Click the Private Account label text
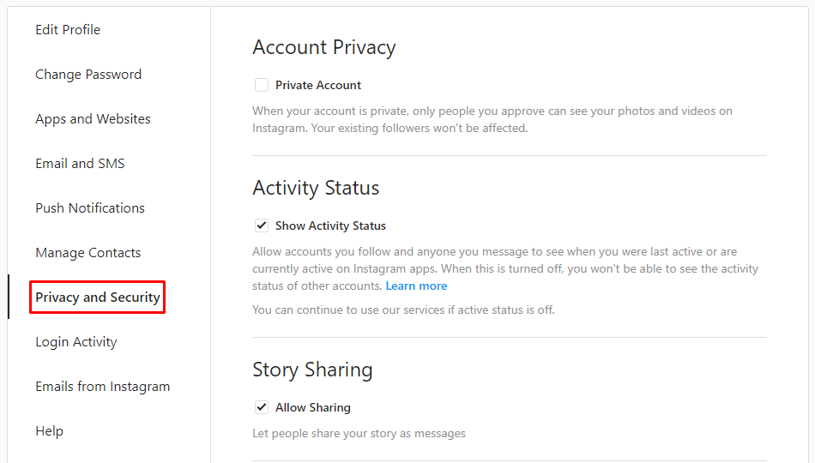 coord(318,85)
